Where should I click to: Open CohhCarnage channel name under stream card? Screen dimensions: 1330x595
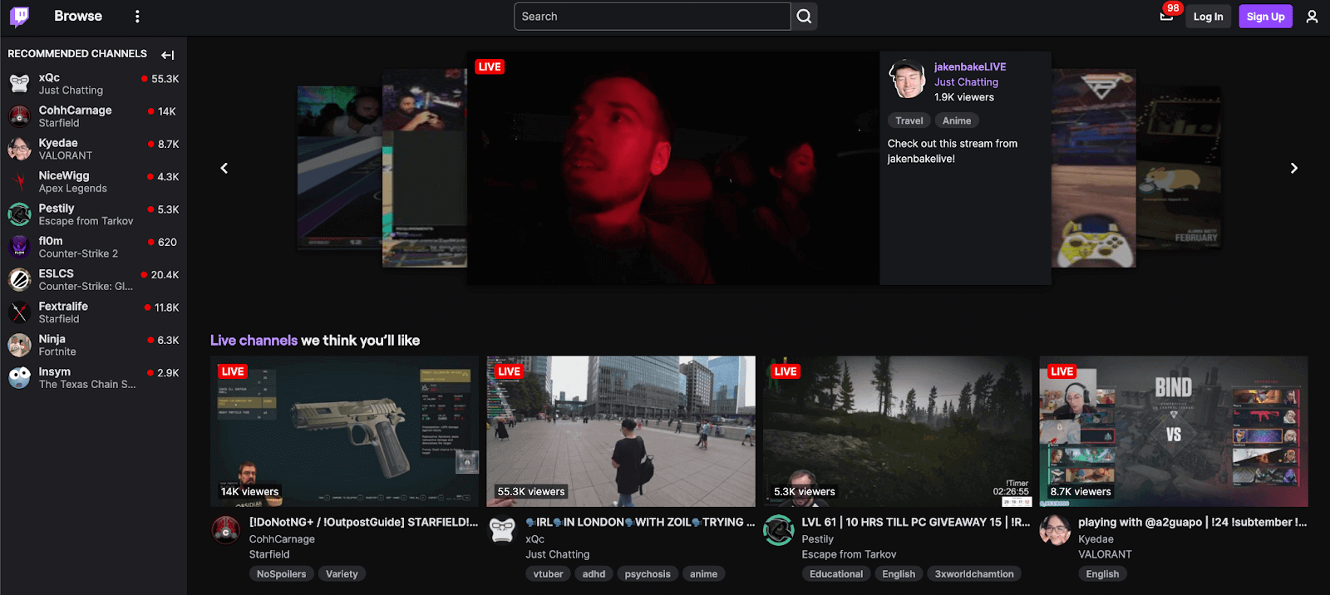point(282,539)
